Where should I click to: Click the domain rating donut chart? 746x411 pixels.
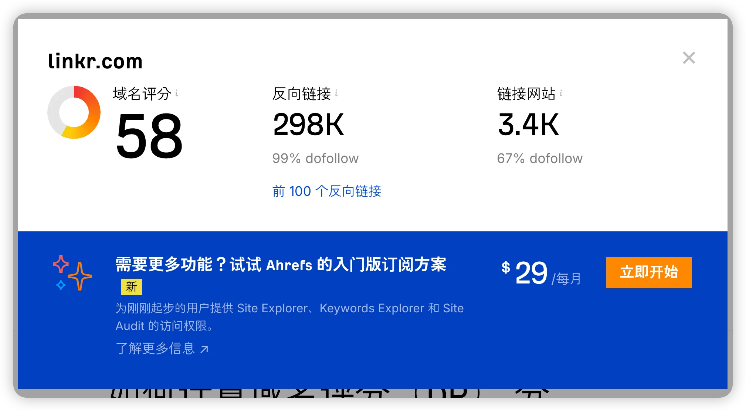(x=74, y=112)
